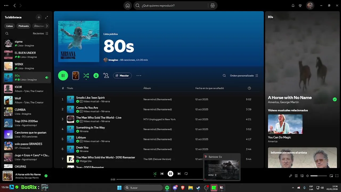Sort by the Álbum column header
Image resolution: width=341 pixels, height=192 pixels.
[x=147, y=88]
